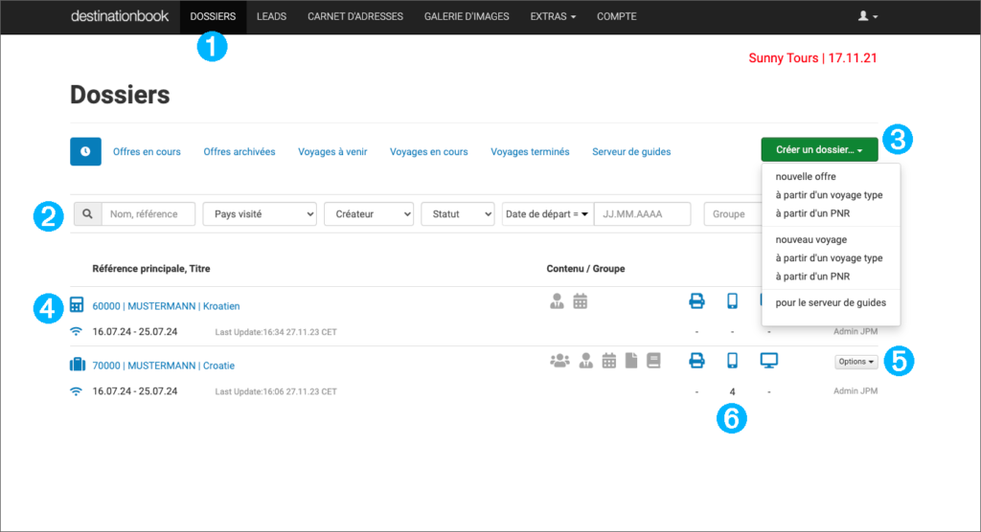Click the group icon in the Croatie row

(558, 361)
